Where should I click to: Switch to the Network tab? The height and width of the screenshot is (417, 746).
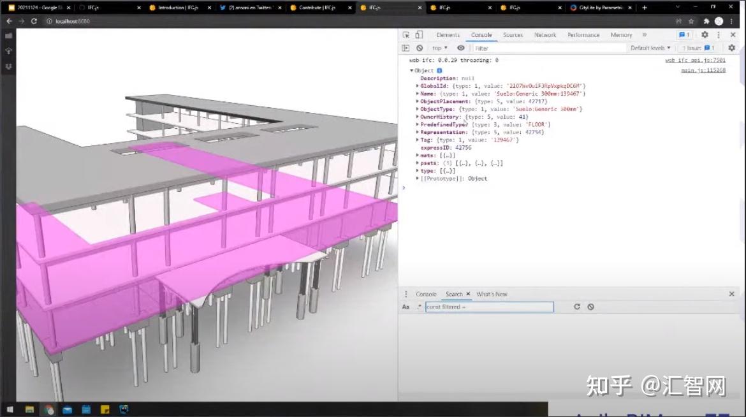545,35
